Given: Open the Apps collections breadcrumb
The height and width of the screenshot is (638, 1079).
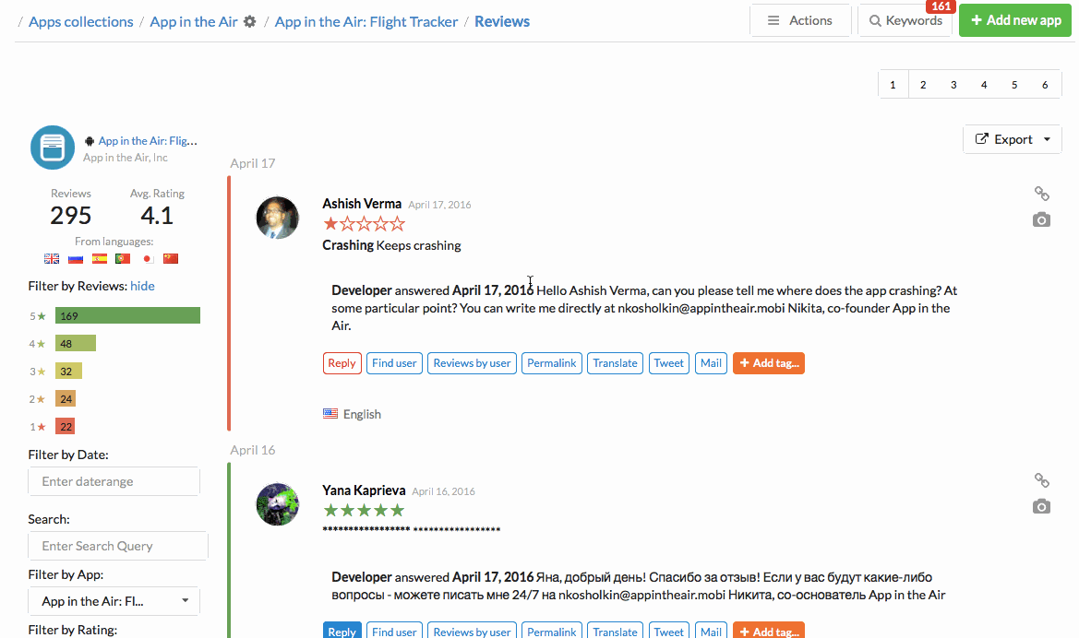Looking at the screenshot, I should (x=80, y=21).
